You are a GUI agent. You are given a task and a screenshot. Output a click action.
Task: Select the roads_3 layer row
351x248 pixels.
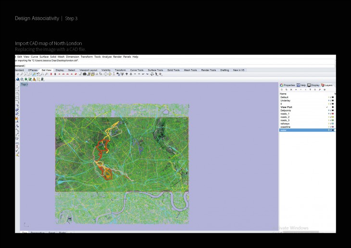[286, 120]
